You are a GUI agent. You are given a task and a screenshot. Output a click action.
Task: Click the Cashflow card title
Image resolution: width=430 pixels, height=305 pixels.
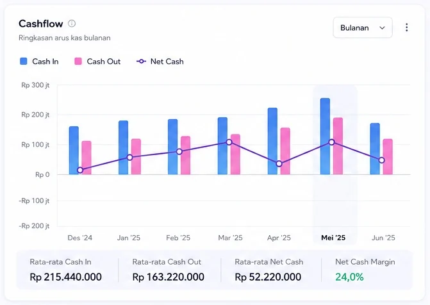tap(41, 24)
